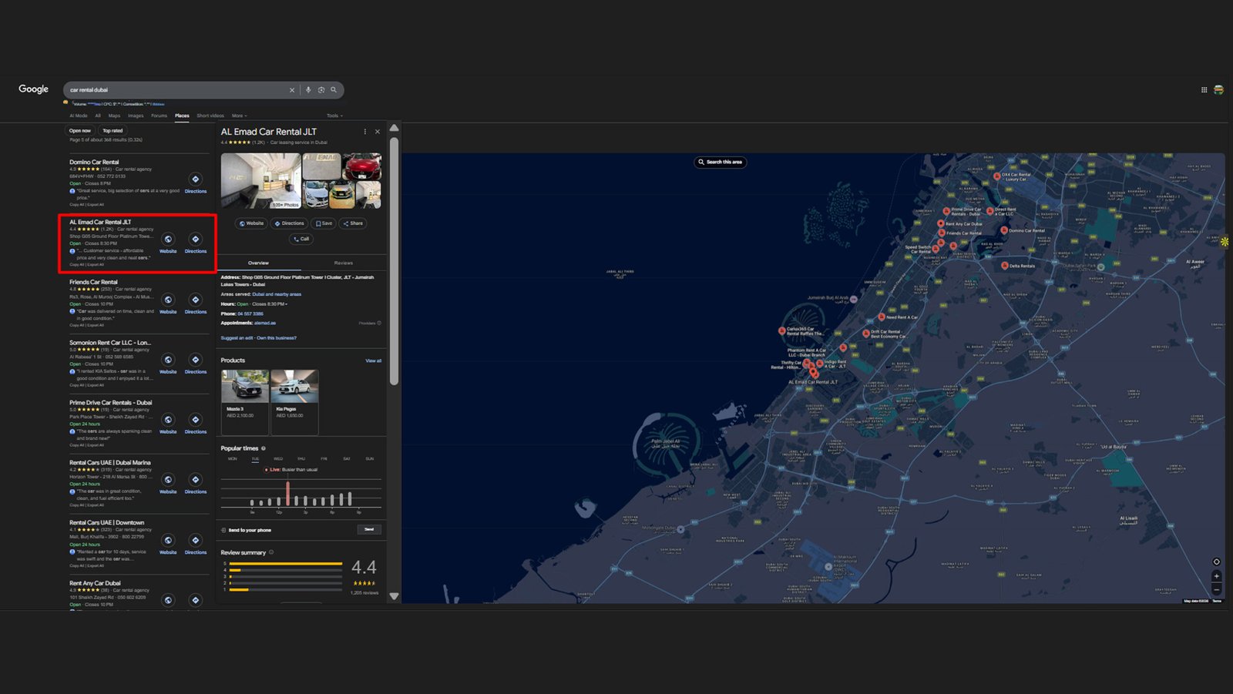Click the Search this area button
1233x694 pixels.
pyautogui.click(x=721, y=163)
